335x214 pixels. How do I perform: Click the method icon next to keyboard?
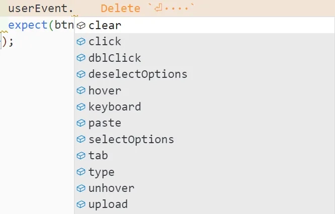(81, 106)
